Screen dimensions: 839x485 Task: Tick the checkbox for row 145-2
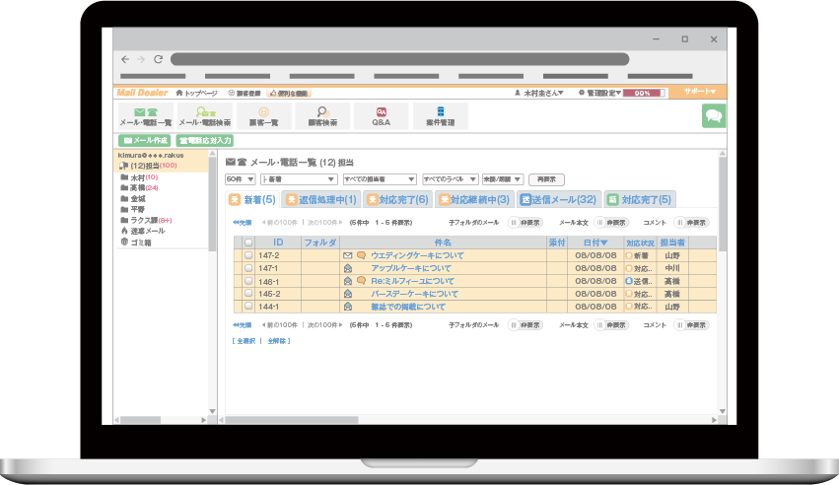coord(248,294)
